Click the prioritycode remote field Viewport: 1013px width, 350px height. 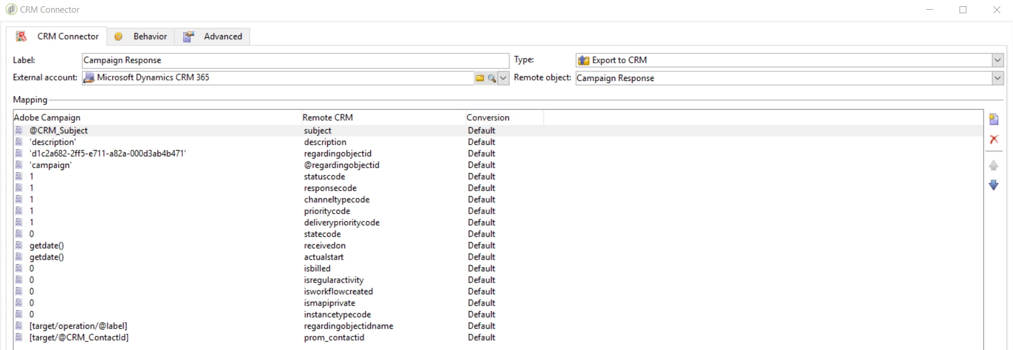[x=327, y=211]
